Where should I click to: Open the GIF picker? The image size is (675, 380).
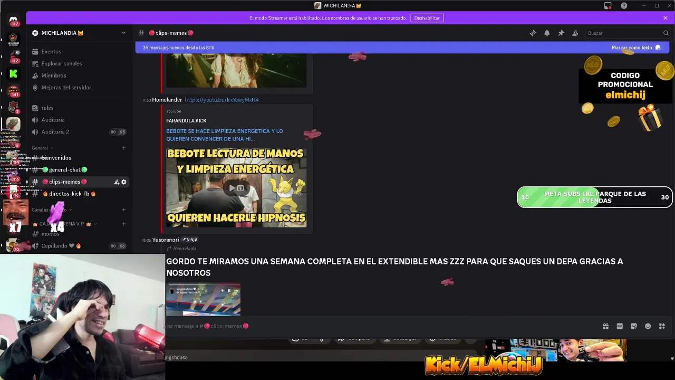point(620,326)
